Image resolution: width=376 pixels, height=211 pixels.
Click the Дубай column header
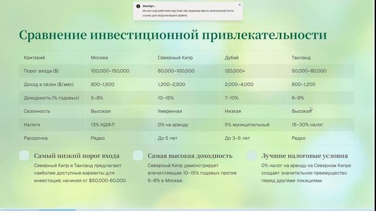pyautogui.click(x=231, y=57)
